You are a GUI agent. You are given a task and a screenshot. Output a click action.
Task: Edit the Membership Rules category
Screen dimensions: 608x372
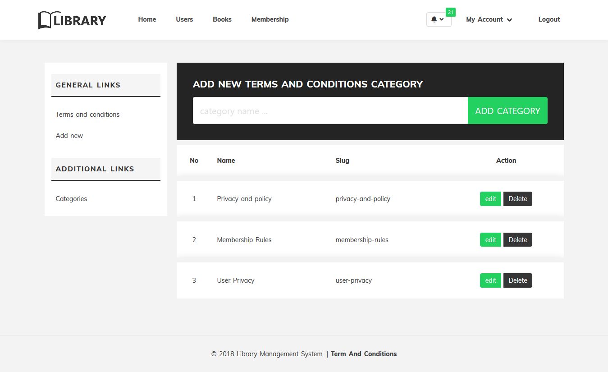[x=490, y=240]
